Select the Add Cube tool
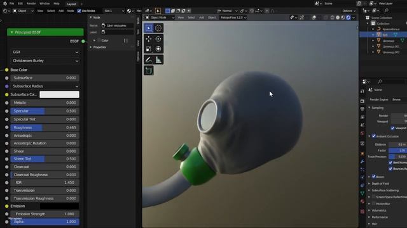Viewport: 407px width, 228px height. point(149,70)
